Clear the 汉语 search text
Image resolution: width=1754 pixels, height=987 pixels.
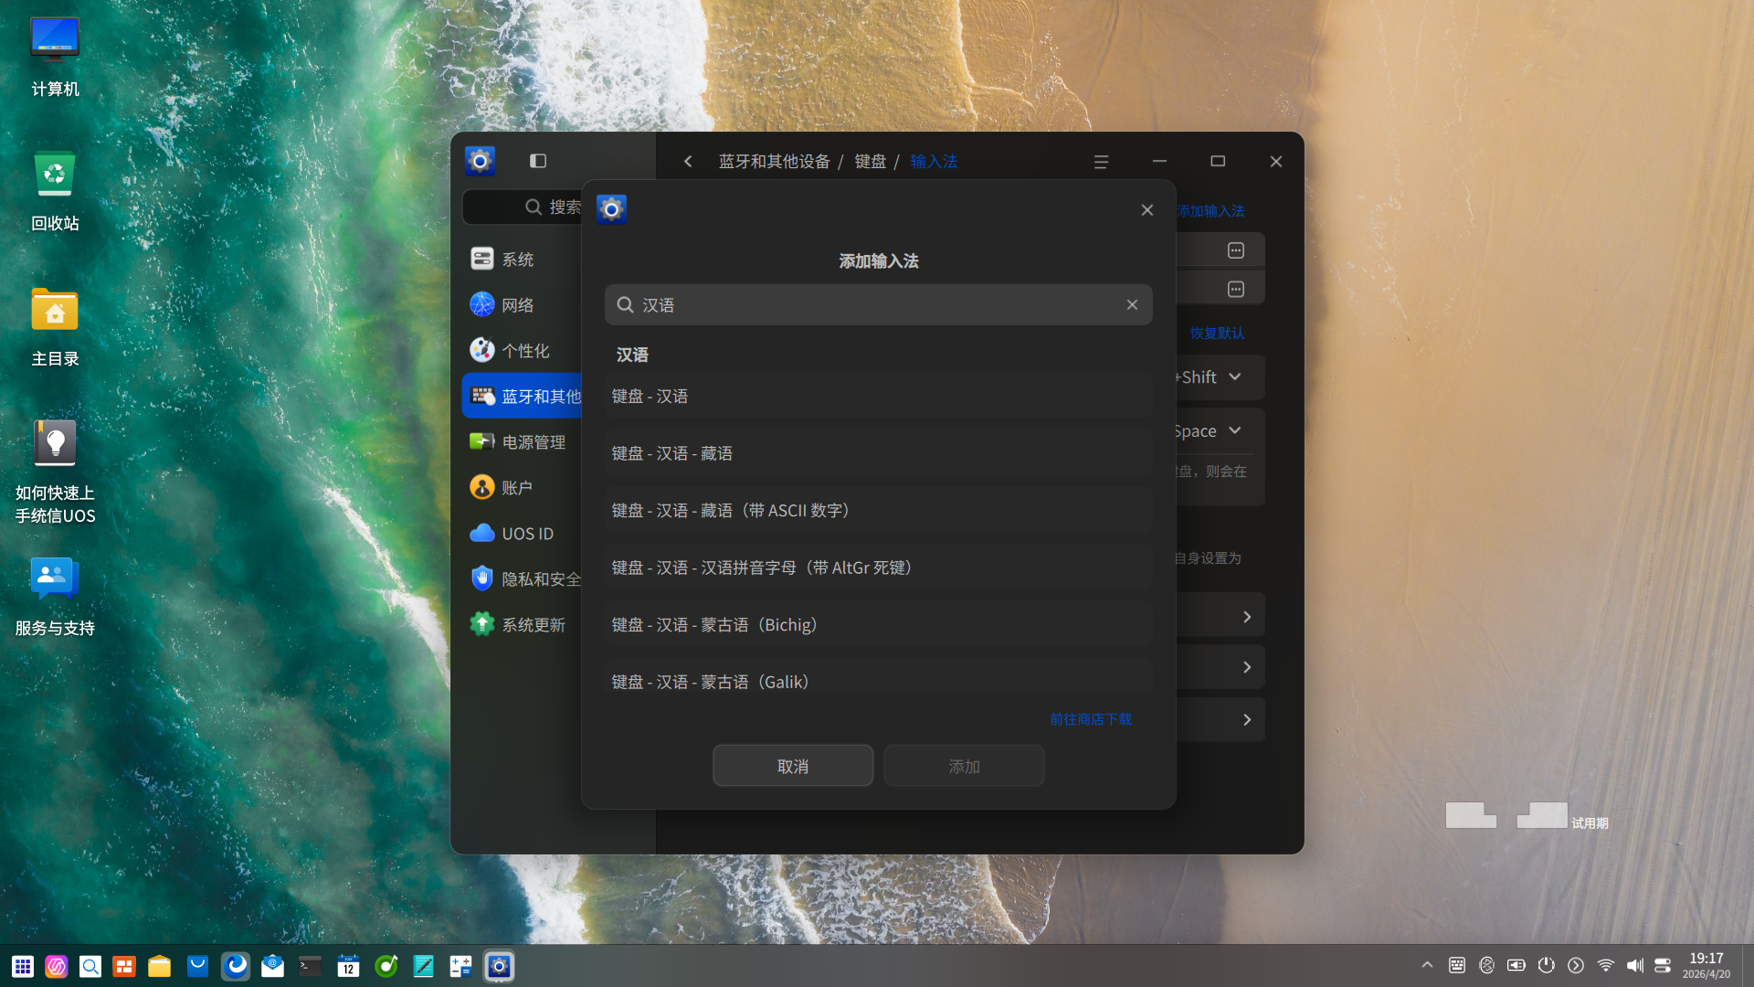[1132, 304]
